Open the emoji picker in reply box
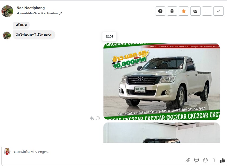 click(x=205, y=160)
